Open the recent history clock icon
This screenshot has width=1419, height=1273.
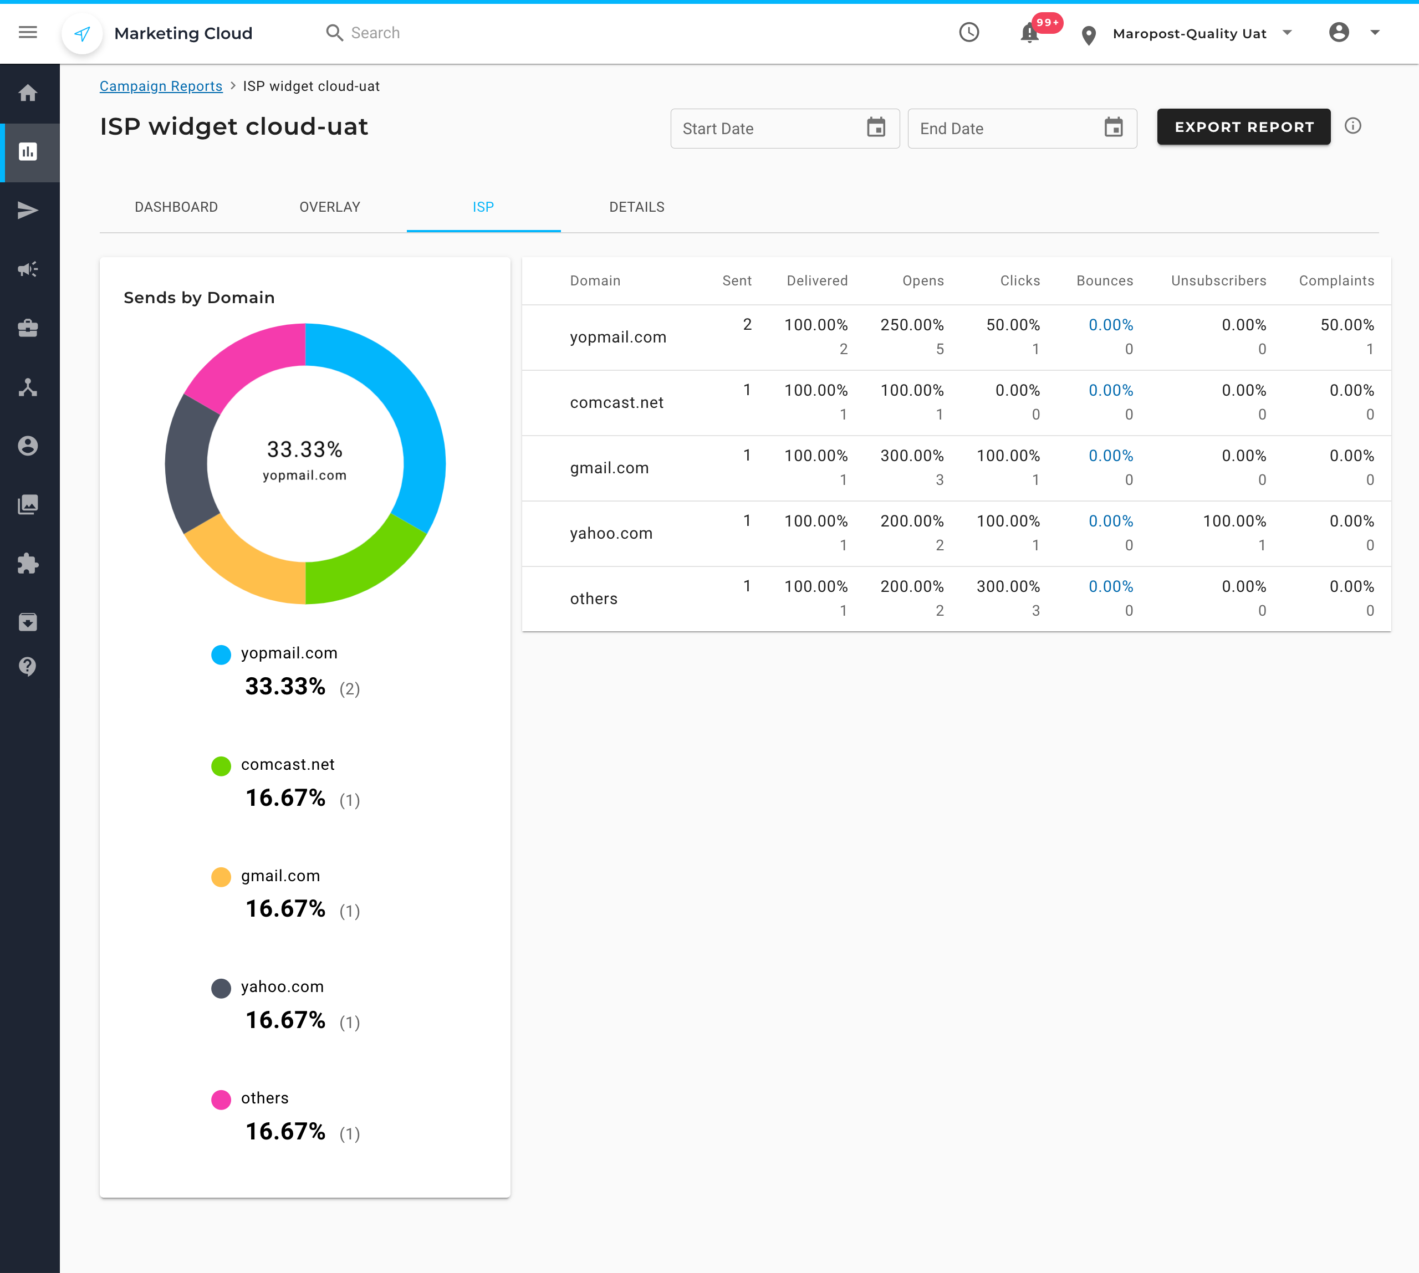pos(969,32)
